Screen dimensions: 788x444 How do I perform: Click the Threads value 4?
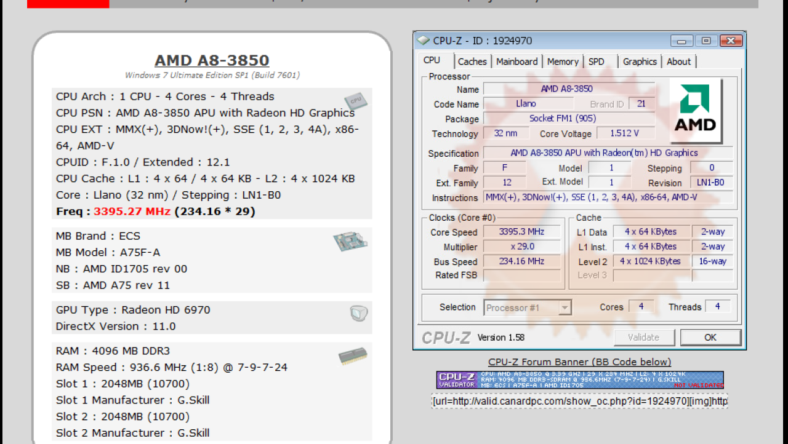coord(717,306)
